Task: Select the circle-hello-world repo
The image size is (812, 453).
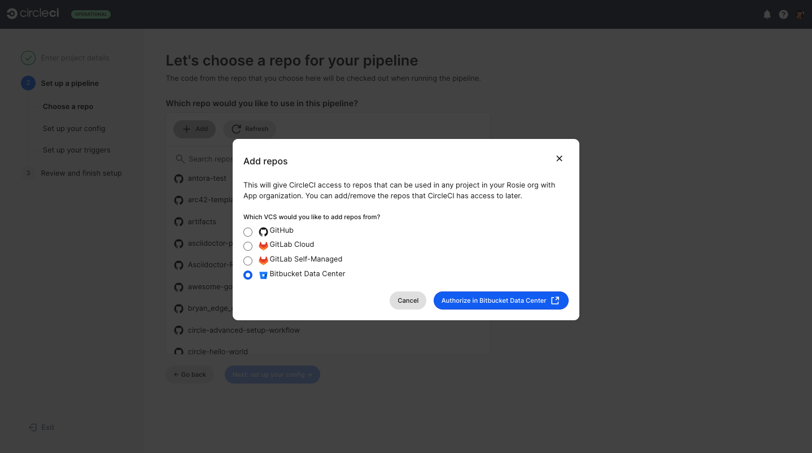Action: click(x=218, y=351)
